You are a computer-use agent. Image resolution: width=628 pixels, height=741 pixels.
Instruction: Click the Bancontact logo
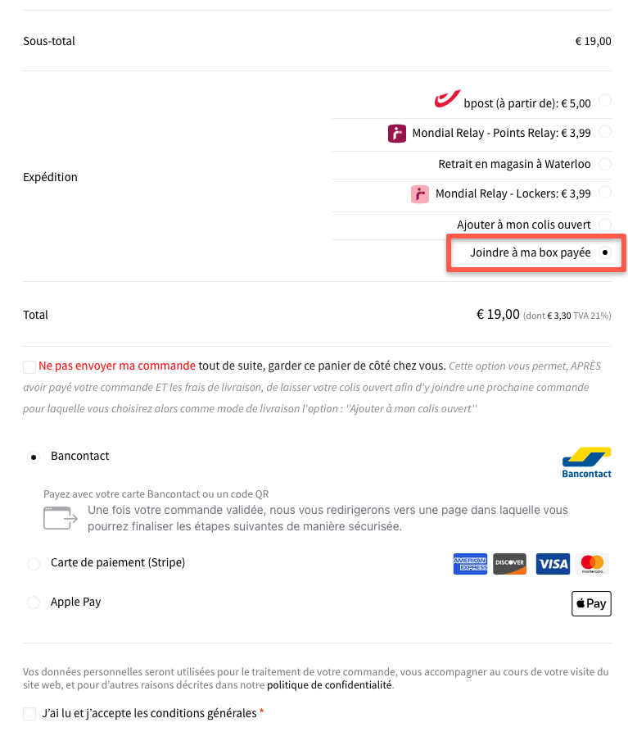pos(586,462)
